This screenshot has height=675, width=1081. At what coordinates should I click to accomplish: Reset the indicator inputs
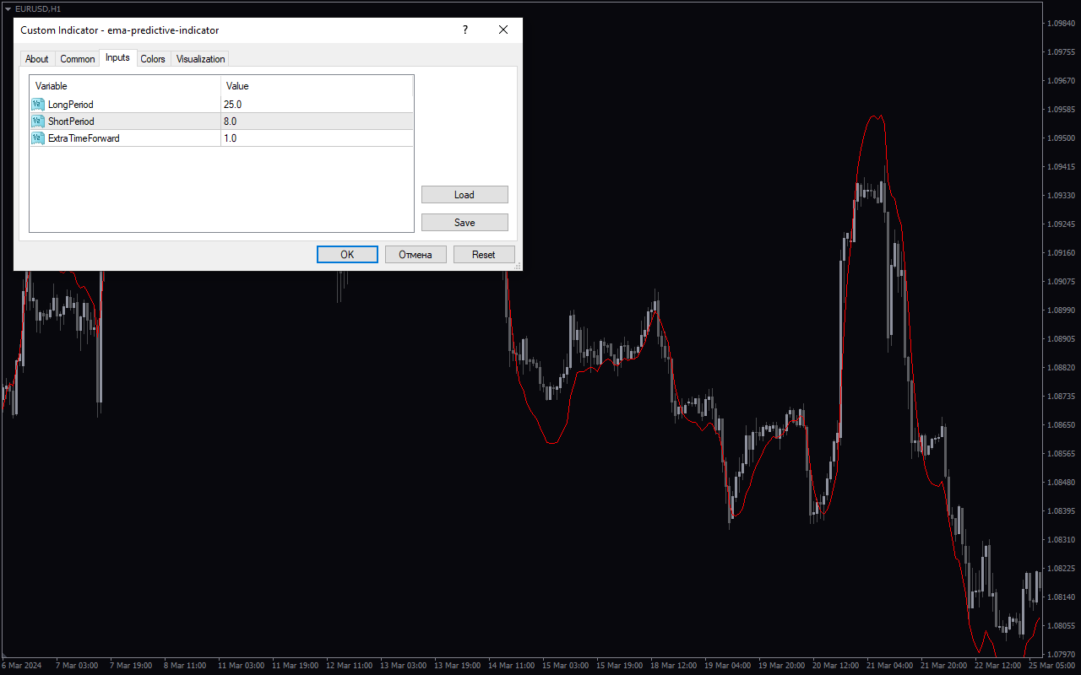[484, 255]
